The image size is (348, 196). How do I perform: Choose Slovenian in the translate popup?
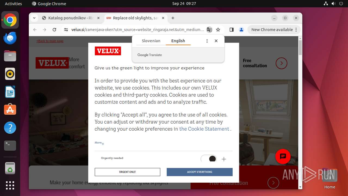pos(151,41)
